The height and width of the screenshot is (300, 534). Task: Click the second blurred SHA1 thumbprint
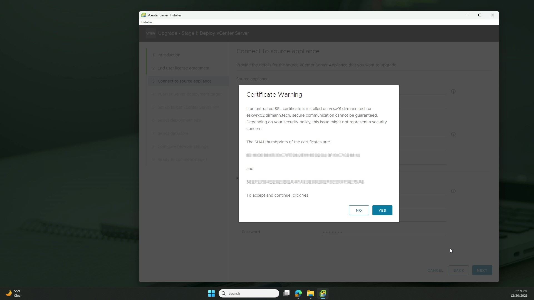pos(305,182)
